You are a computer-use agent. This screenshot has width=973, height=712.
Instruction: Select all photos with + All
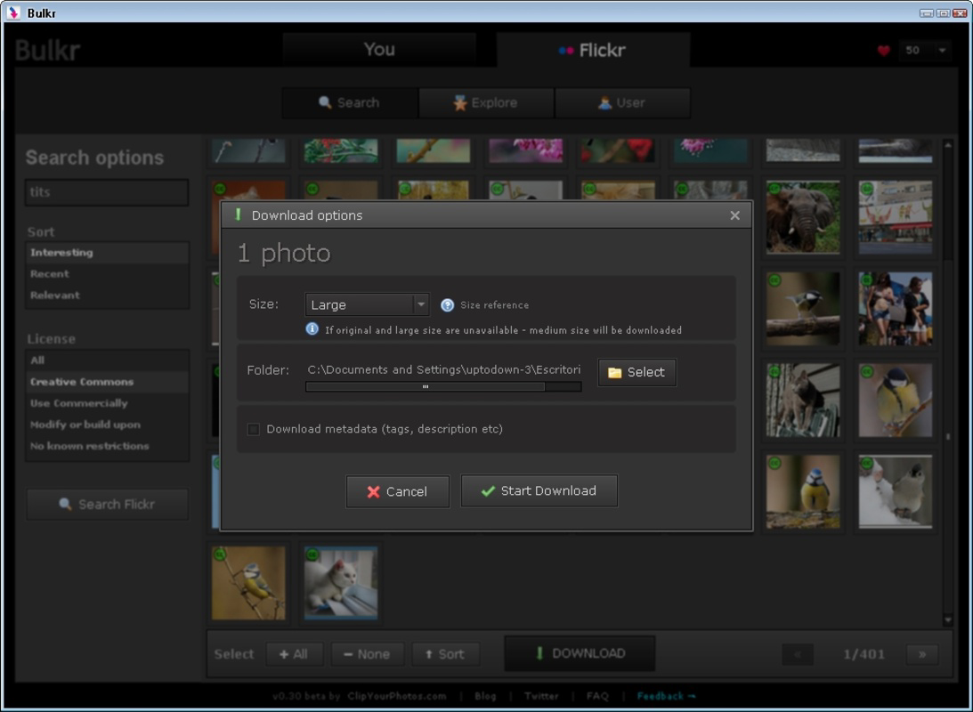(x=294, y=654)
